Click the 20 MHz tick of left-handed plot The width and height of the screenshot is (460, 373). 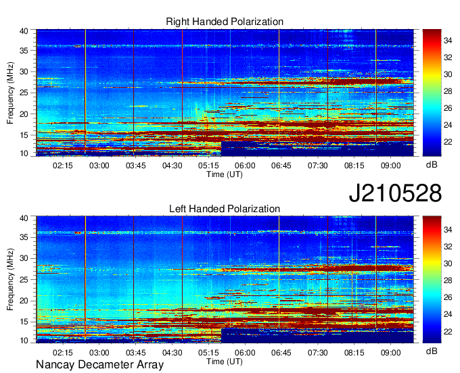coord(24,301)
